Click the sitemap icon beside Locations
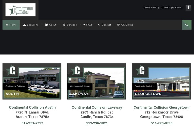 24,25
